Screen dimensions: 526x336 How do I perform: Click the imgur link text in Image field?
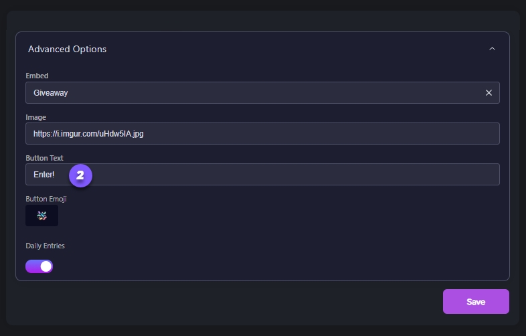click(88, 134)
